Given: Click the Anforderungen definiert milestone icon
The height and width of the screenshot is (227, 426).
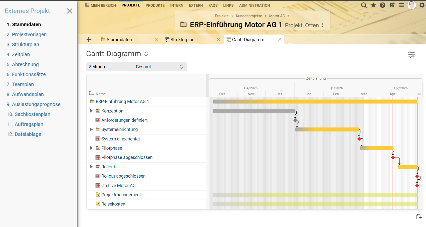Looking at the screenshot, I should point(98,120).
